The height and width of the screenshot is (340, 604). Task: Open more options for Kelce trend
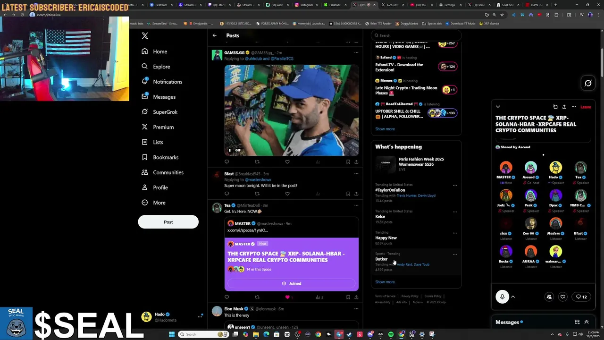pos(455,212)
